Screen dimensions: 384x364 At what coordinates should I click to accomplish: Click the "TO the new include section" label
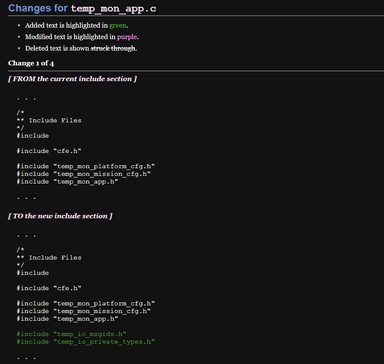coord(60,216)
